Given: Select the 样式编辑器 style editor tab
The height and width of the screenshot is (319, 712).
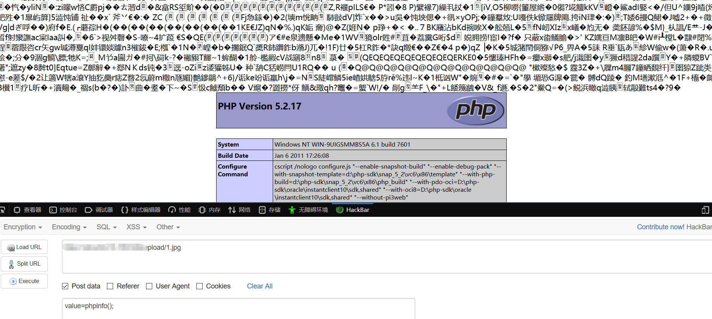Looking at the screenshot, I should tap(141, 210).
